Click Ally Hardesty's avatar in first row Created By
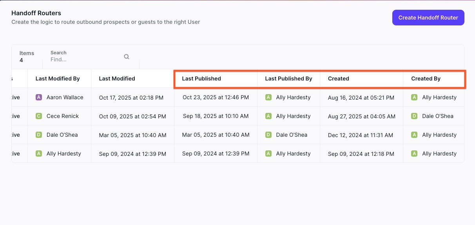This screenshot has width=475, height=225. coord(414,97)
